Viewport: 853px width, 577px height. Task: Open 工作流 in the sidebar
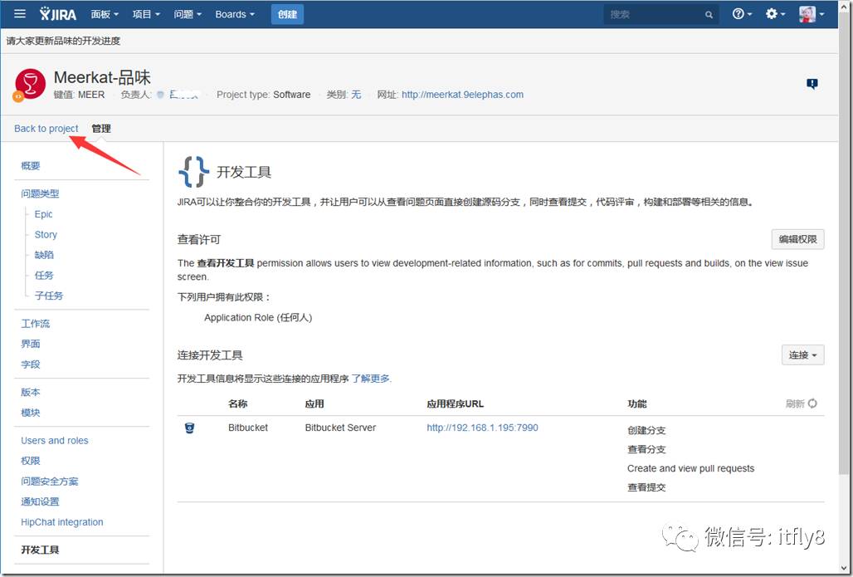point(36,323)
